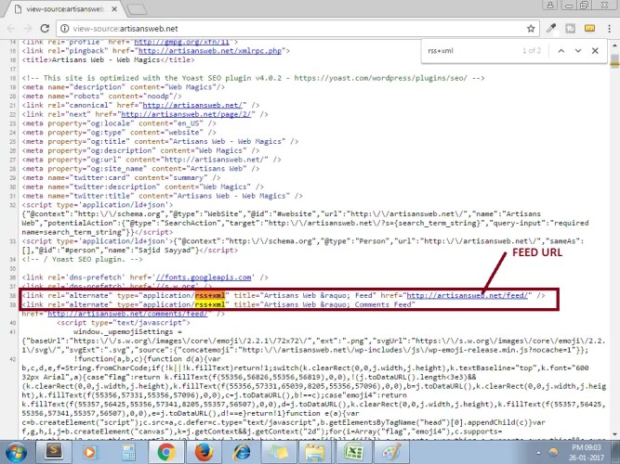
Task: Open Calculator from the taskbar
Action: (128, 452)
